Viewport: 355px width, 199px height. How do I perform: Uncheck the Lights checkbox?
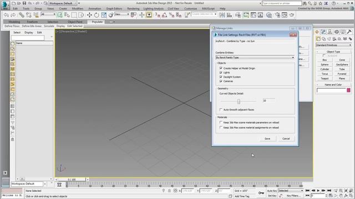point(221,72)
